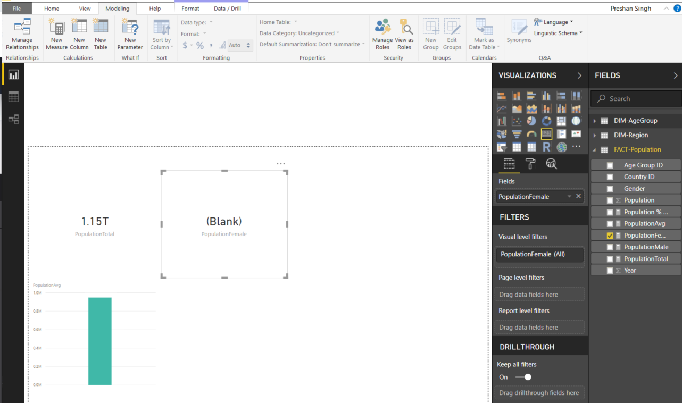Choose the gauge visualization
Screen dimensions: 682x403
(531, 134)
